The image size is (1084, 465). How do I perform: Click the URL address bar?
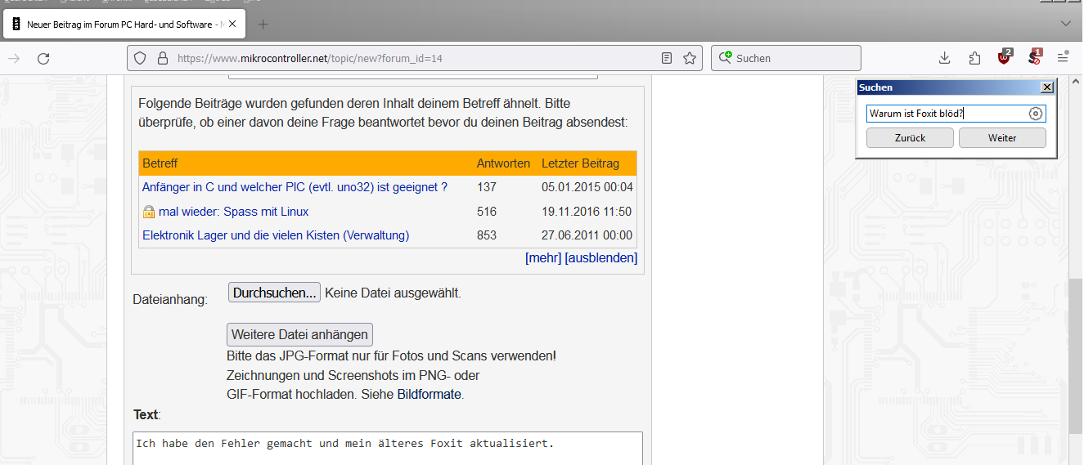[414, 58]
